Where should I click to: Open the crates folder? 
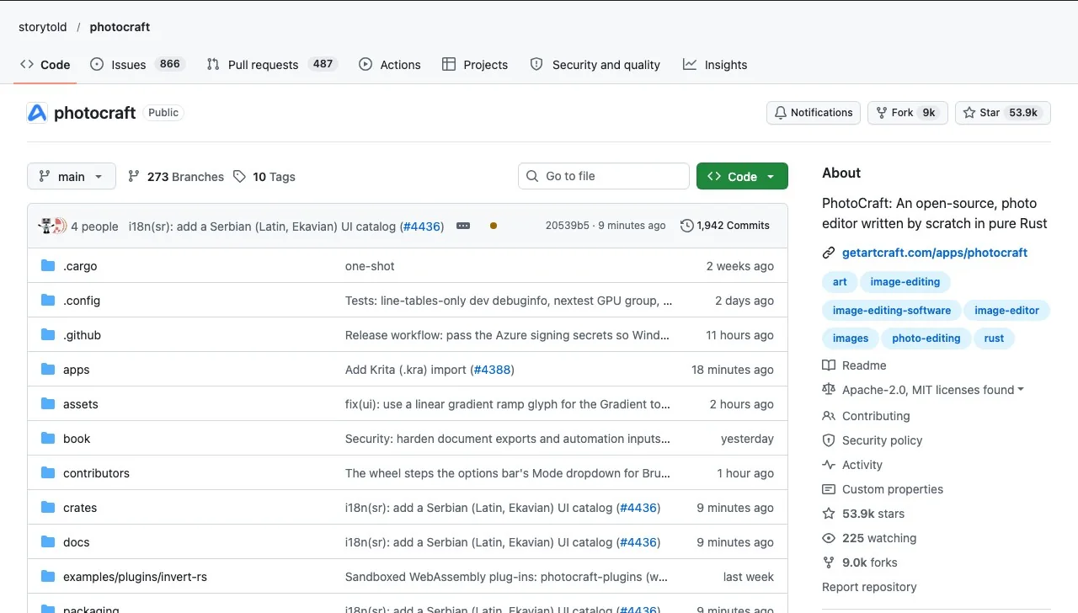pyautogui.click(x=80, y=508)
